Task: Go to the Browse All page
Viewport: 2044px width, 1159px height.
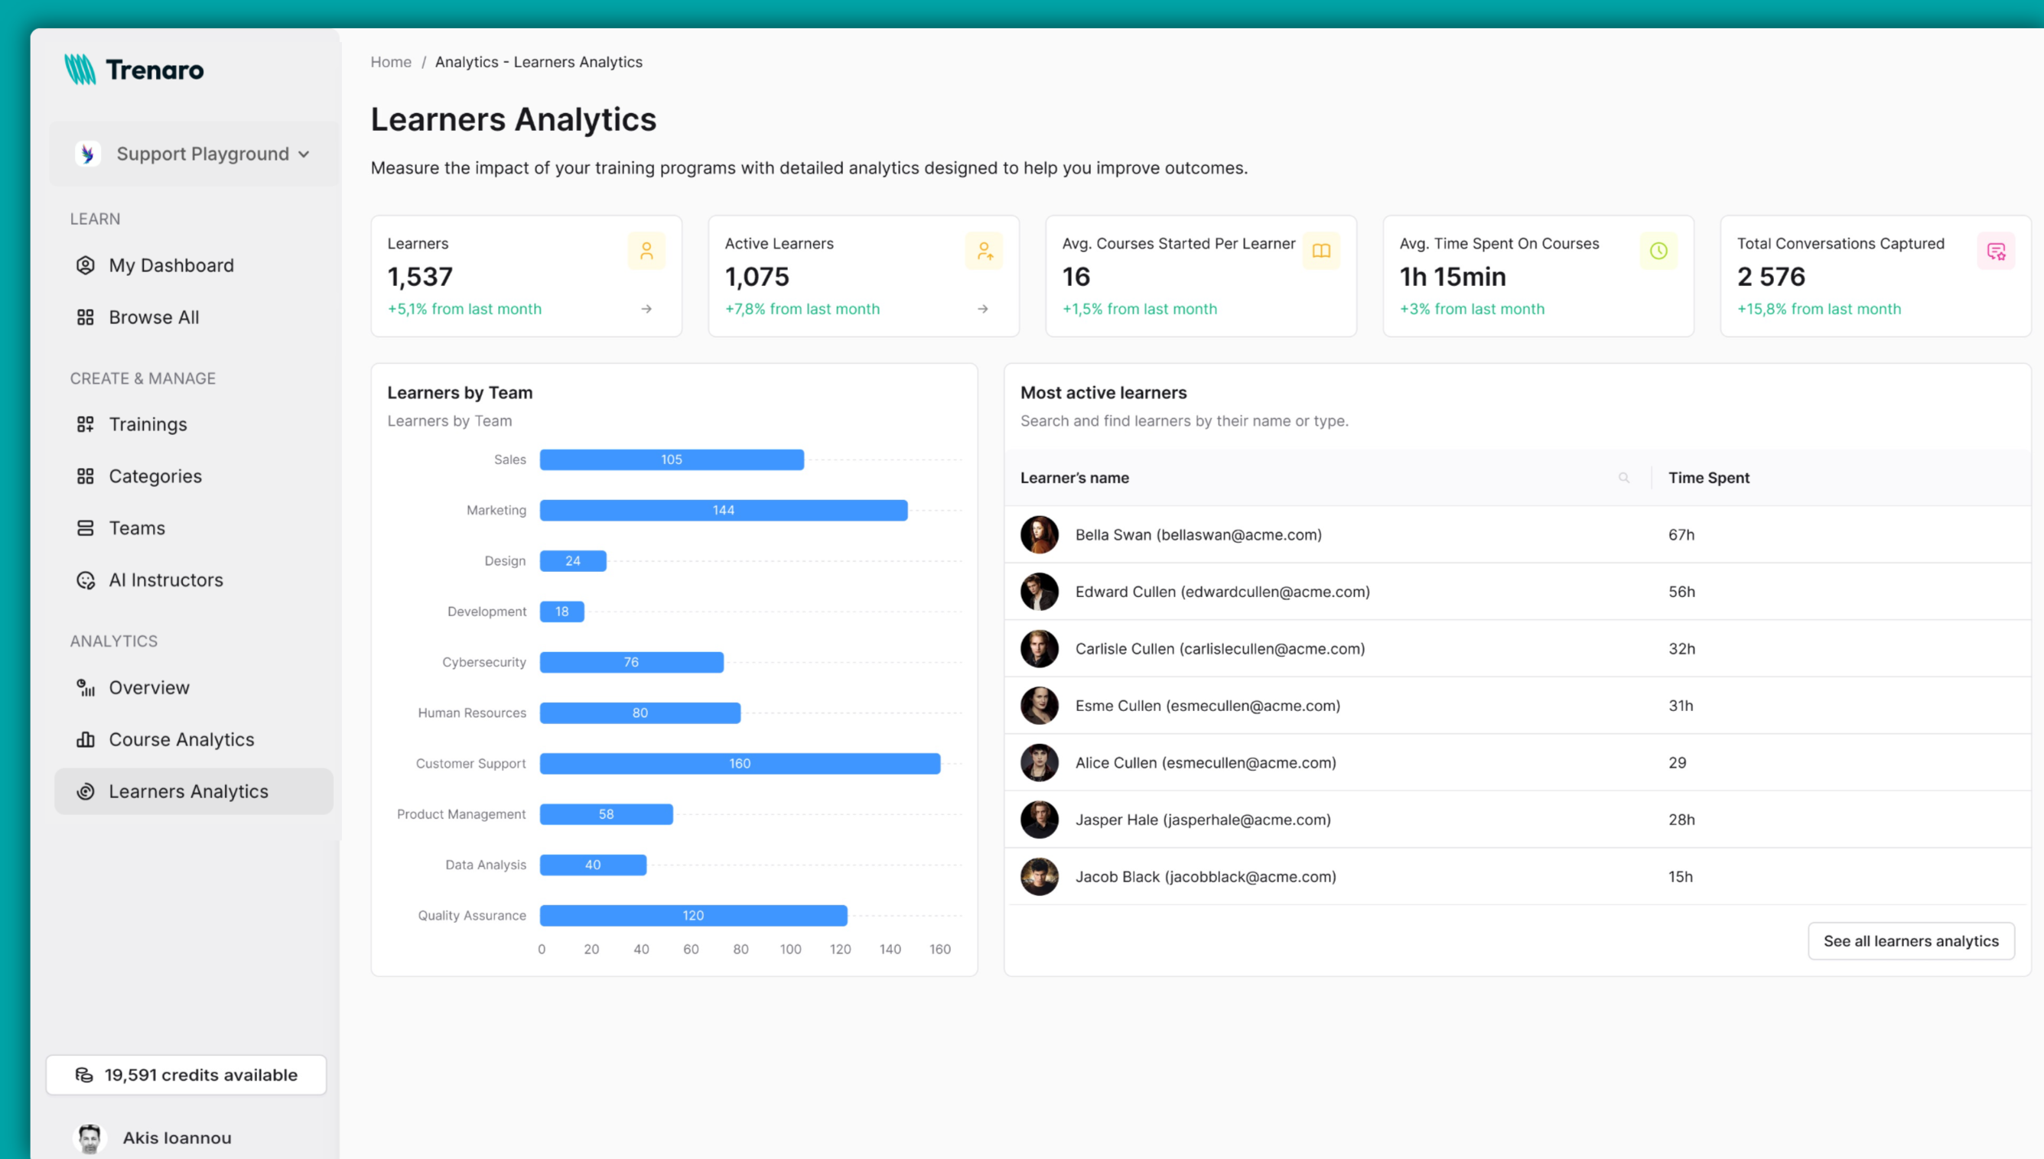Action: pos(153,317)
